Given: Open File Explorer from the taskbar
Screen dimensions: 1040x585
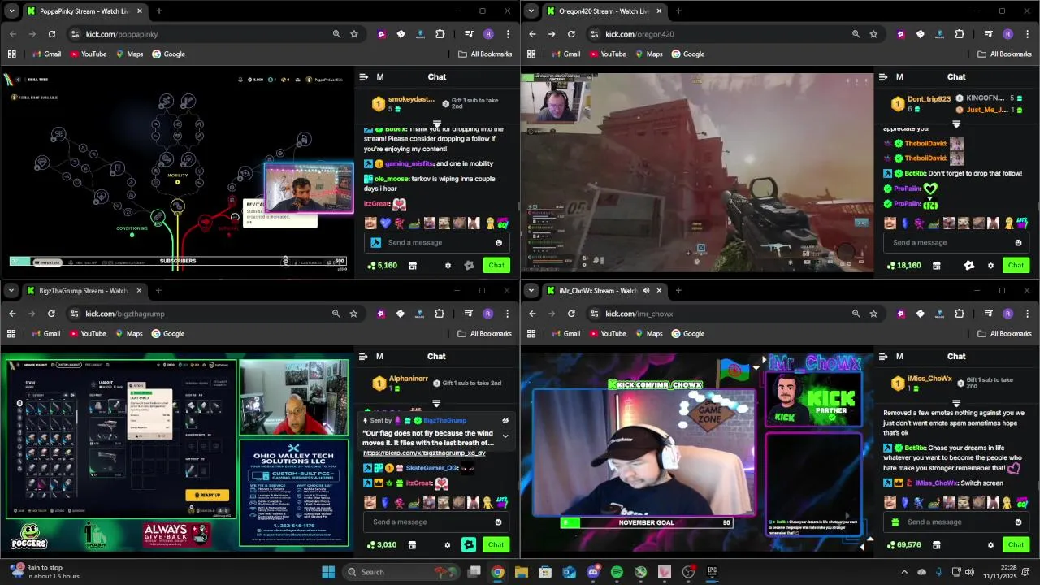Looking at the screenshot, I should (x=521, y=572).
